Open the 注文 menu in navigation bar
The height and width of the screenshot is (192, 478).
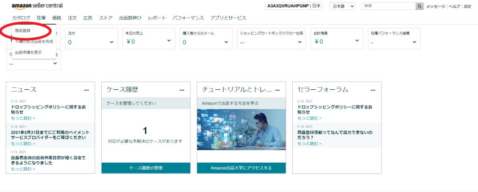coord(72,18)
